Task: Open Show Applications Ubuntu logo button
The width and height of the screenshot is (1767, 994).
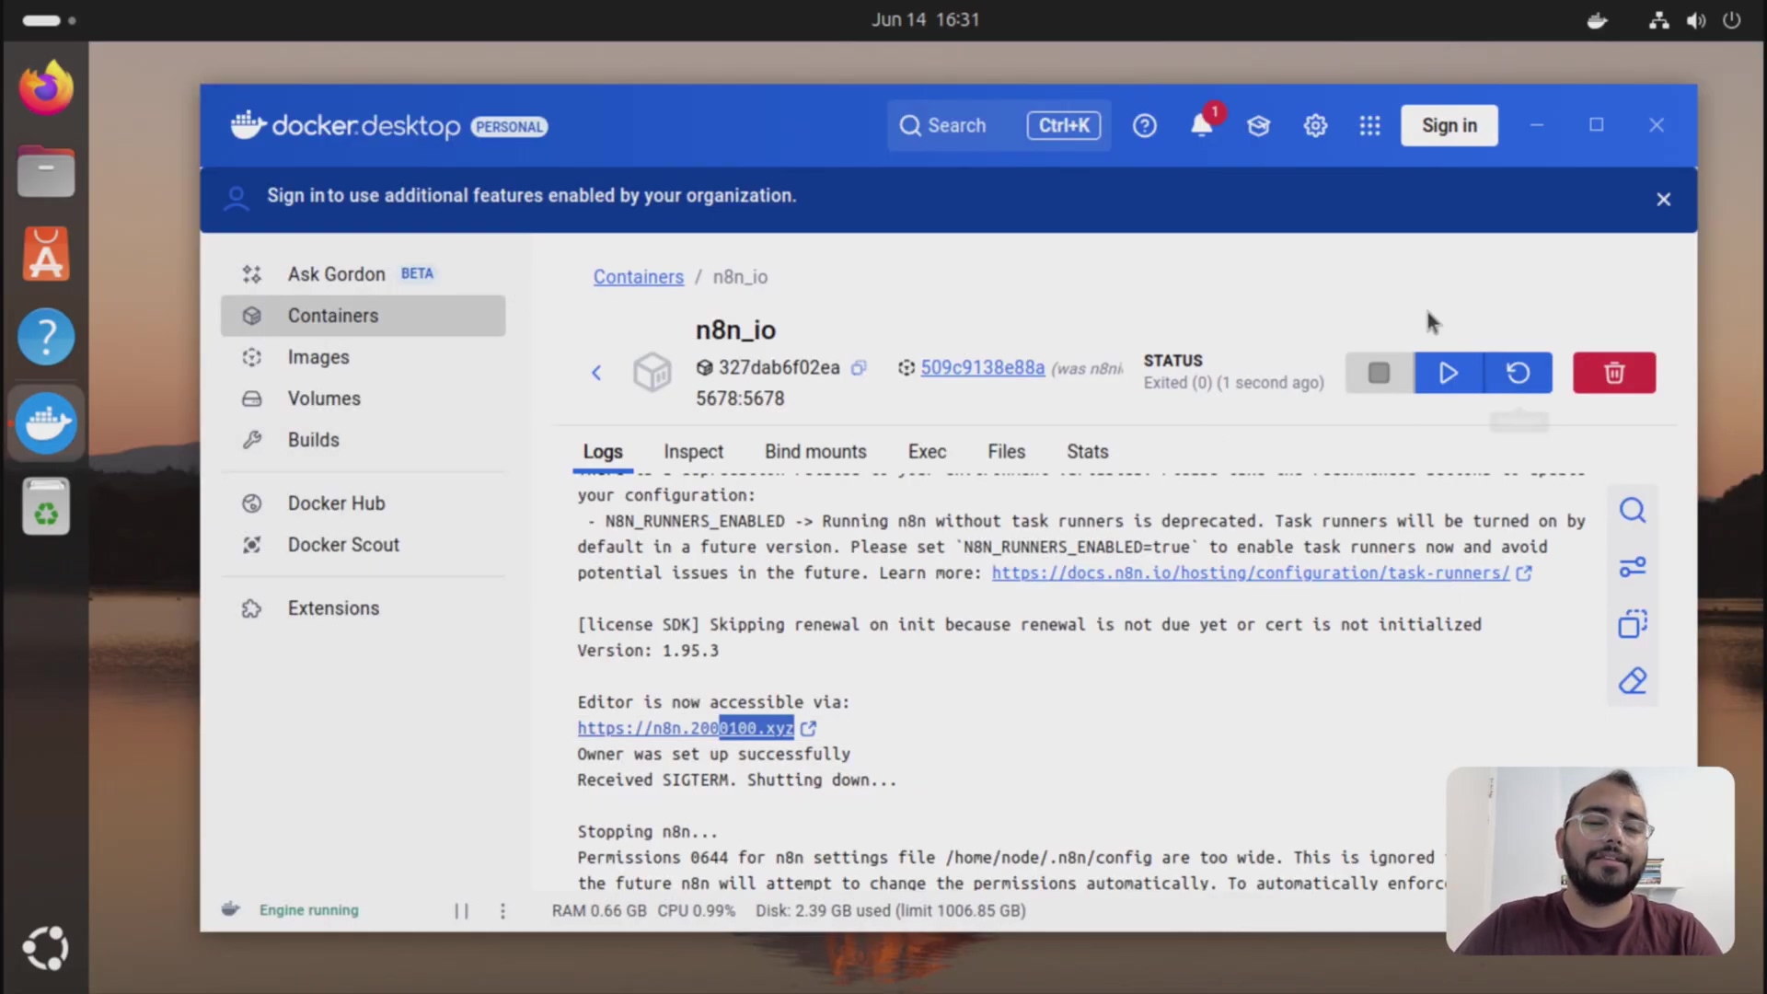Action: (46, 948)
